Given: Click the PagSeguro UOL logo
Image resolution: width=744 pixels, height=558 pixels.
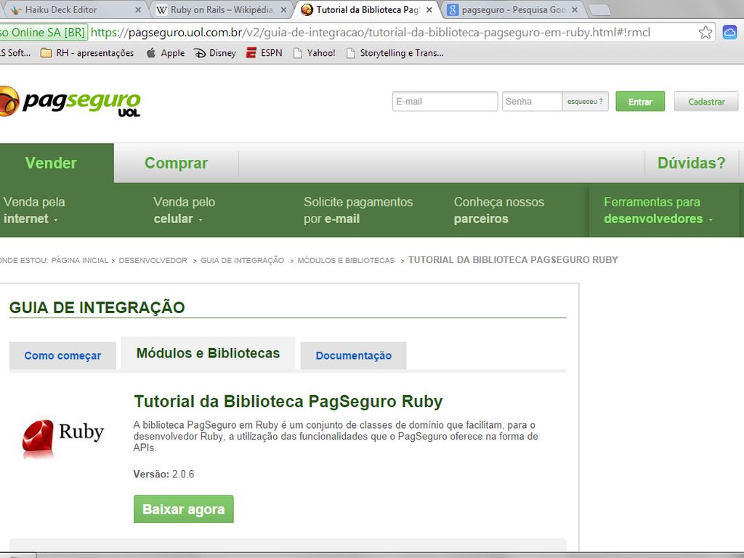Looking at the screenshot, I should click(x=73, y=102).
